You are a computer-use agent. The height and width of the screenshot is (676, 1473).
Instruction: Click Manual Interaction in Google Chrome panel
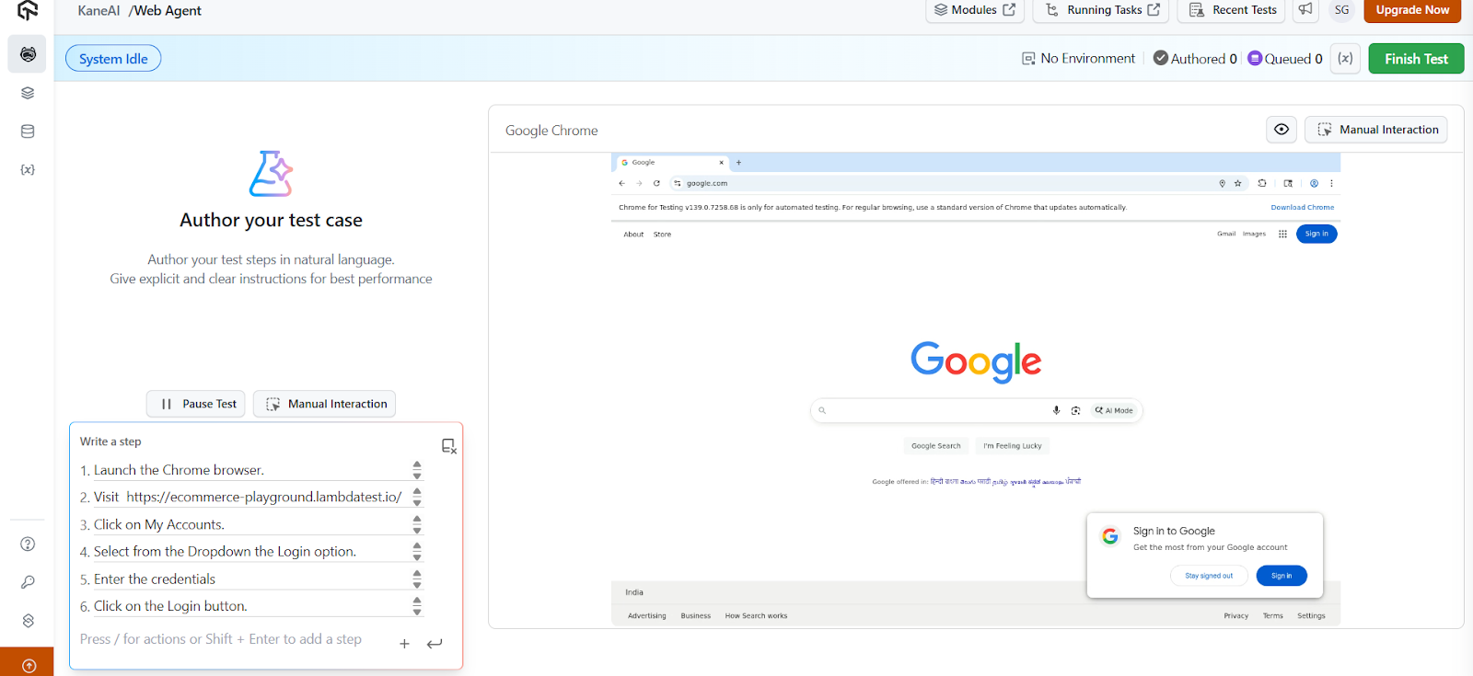1375,130
